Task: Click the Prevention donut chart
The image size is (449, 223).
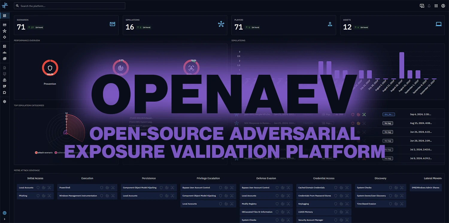Action: click(x=50, y=68)
